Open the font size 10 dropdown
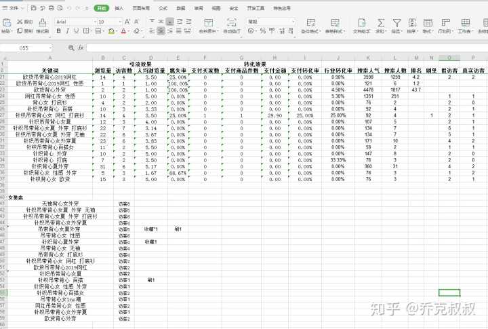This screenshot has width=488, height=329. pos(120,22)
